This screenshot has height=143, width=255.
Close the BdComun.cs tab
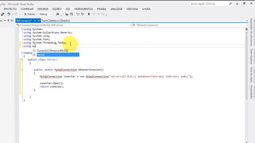point(39,21)
